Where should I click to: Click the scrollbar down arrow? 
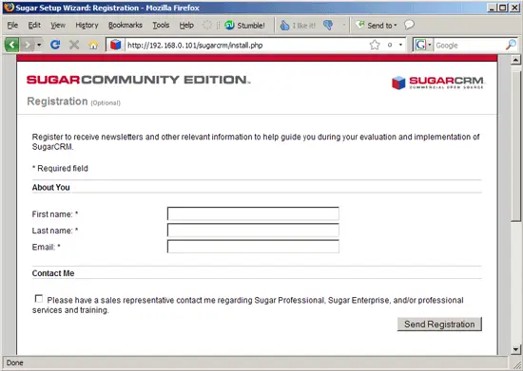tap(515, 349)
